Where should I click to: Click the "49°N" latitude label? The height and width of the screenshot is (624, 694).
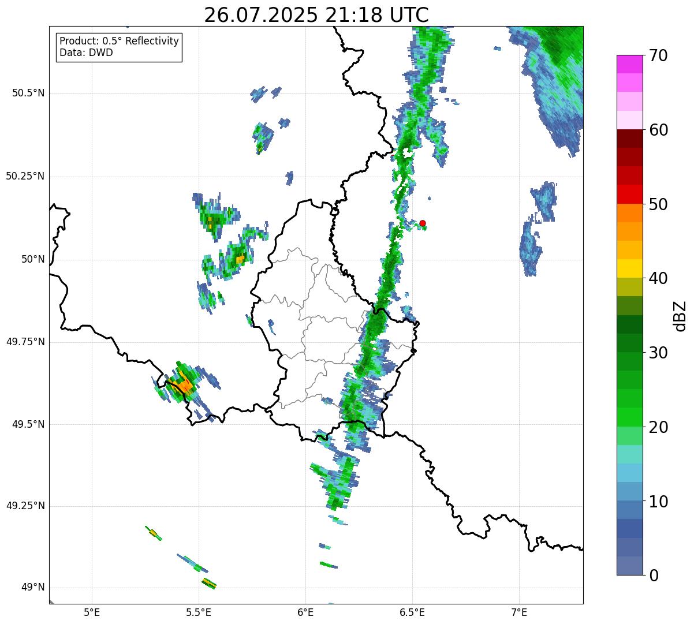33,588
